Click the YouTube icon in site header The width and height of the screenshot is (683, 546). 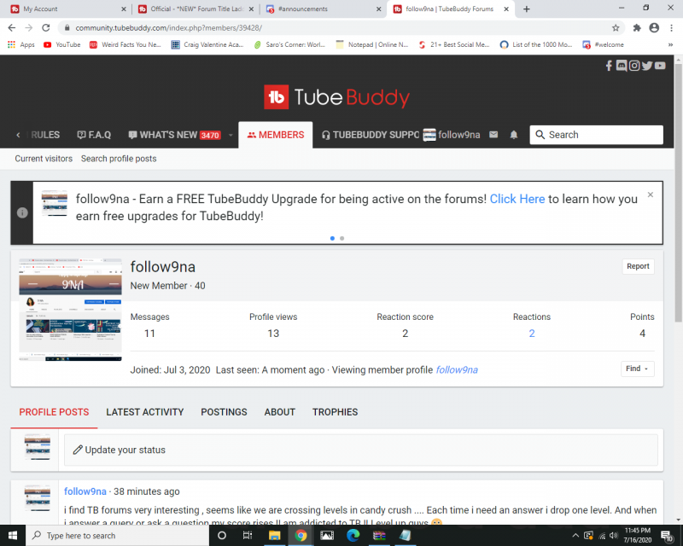(x=660, y=66)
